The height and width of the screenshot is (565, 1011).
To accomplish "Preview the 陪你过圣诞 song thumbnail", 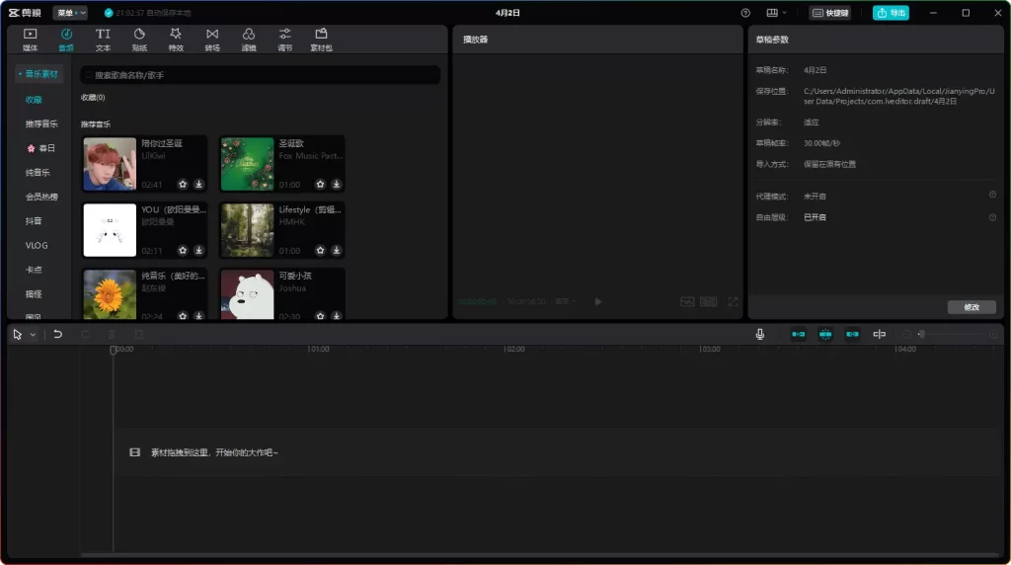I will [110, 164].
